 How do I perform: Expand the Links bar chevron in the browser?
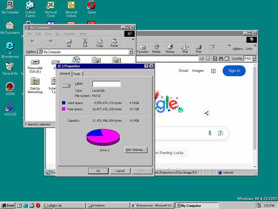pos(255,45)
